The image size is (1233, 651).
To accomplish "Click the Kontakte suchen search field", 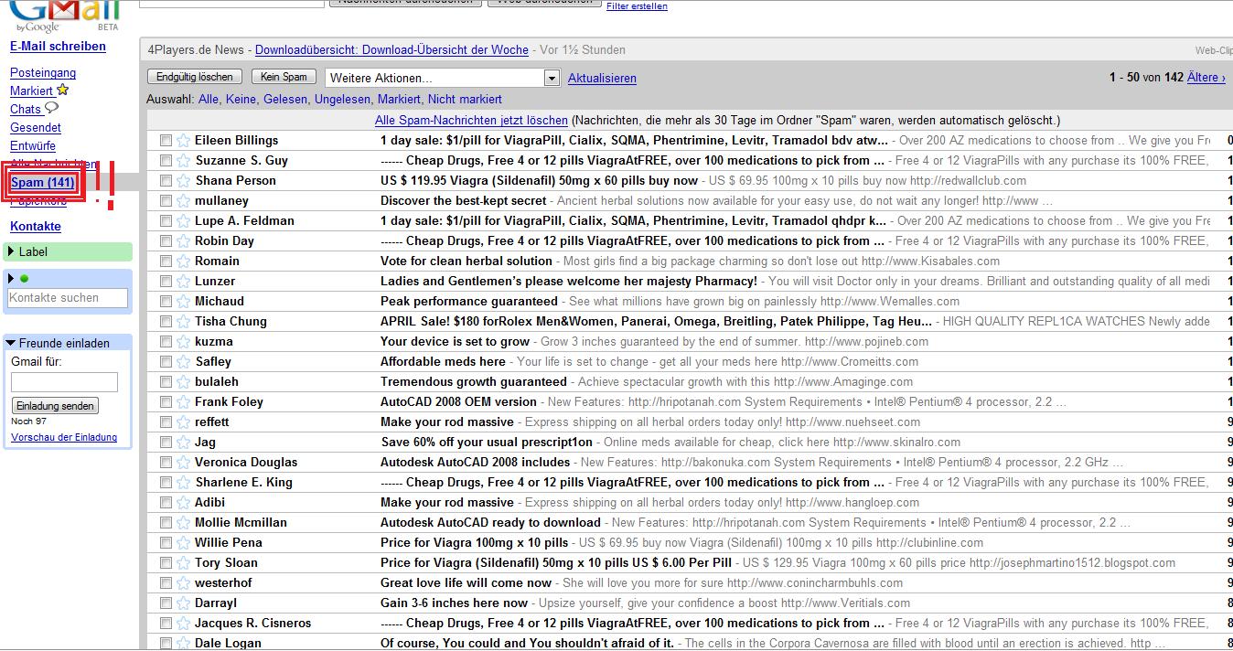I will [x=68, y=297].
